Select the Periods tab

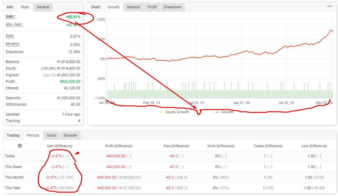click(33, 135)
